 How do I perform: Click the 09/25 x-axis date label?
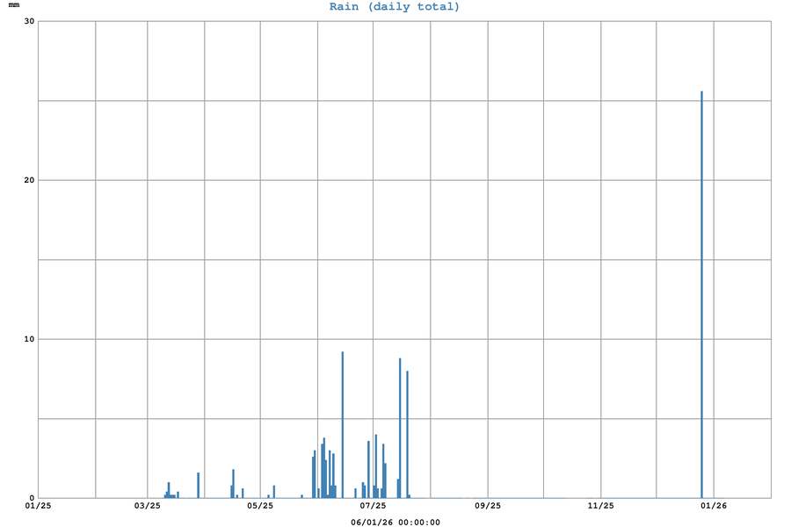(x=488, y=506)
